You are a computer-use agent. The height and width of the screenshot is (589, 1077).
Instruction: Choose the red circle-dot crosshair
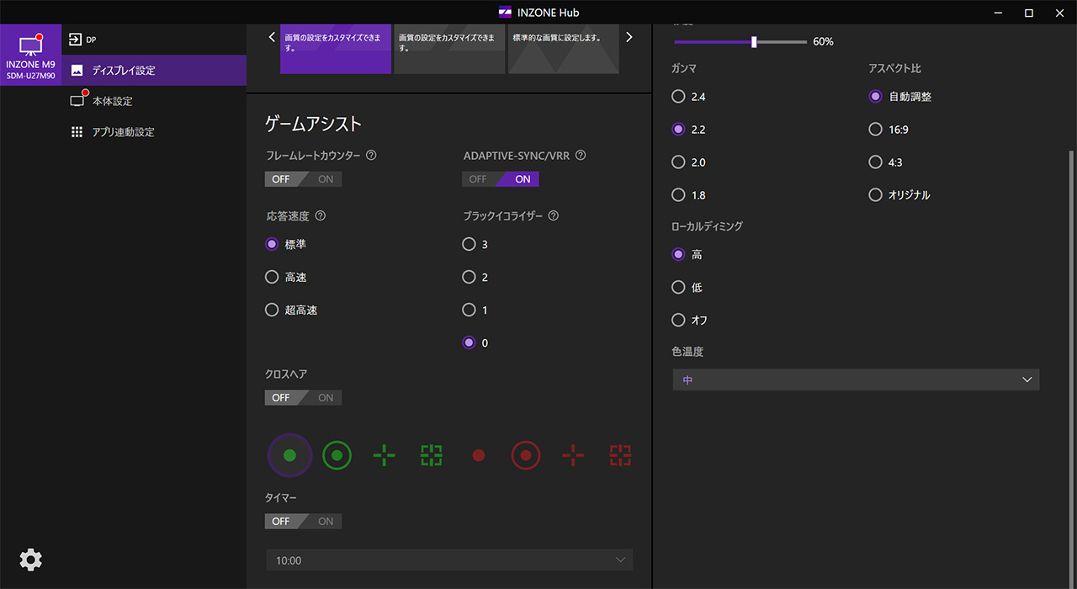526,455
